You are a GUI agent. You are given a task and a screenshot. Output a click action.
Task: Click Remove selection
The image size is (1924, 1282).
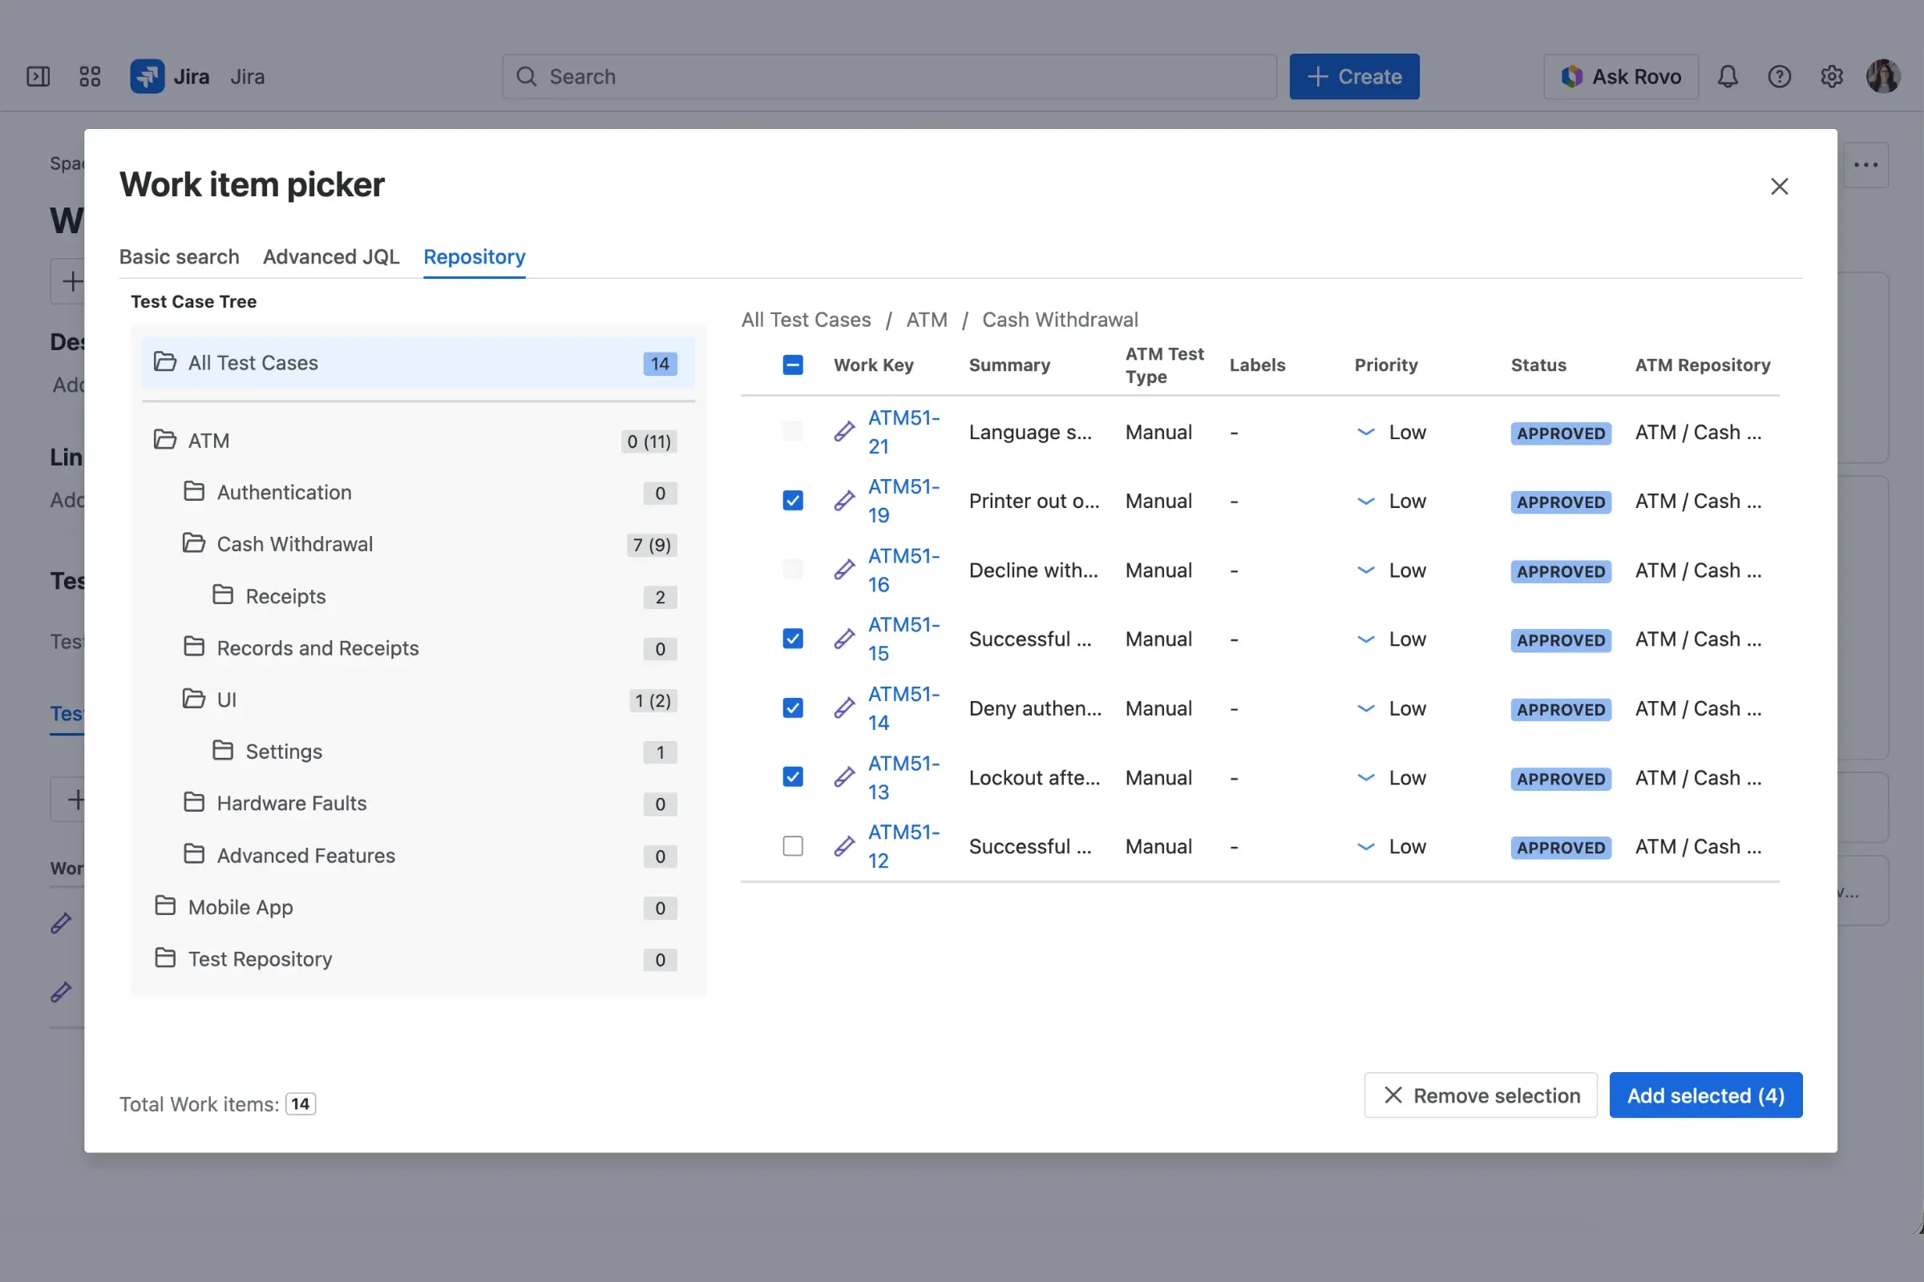click(x=1480, y=1095)
